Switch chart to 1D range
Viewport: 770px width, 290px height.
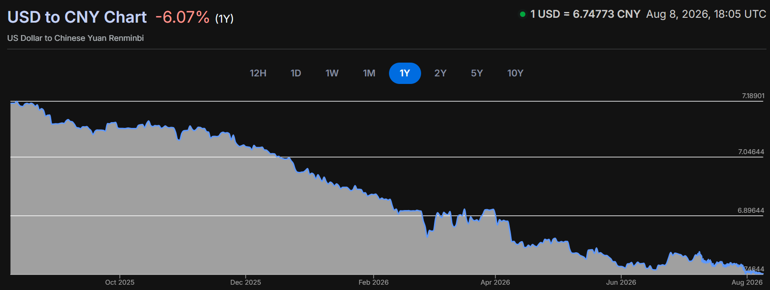[x=296, y=73]
